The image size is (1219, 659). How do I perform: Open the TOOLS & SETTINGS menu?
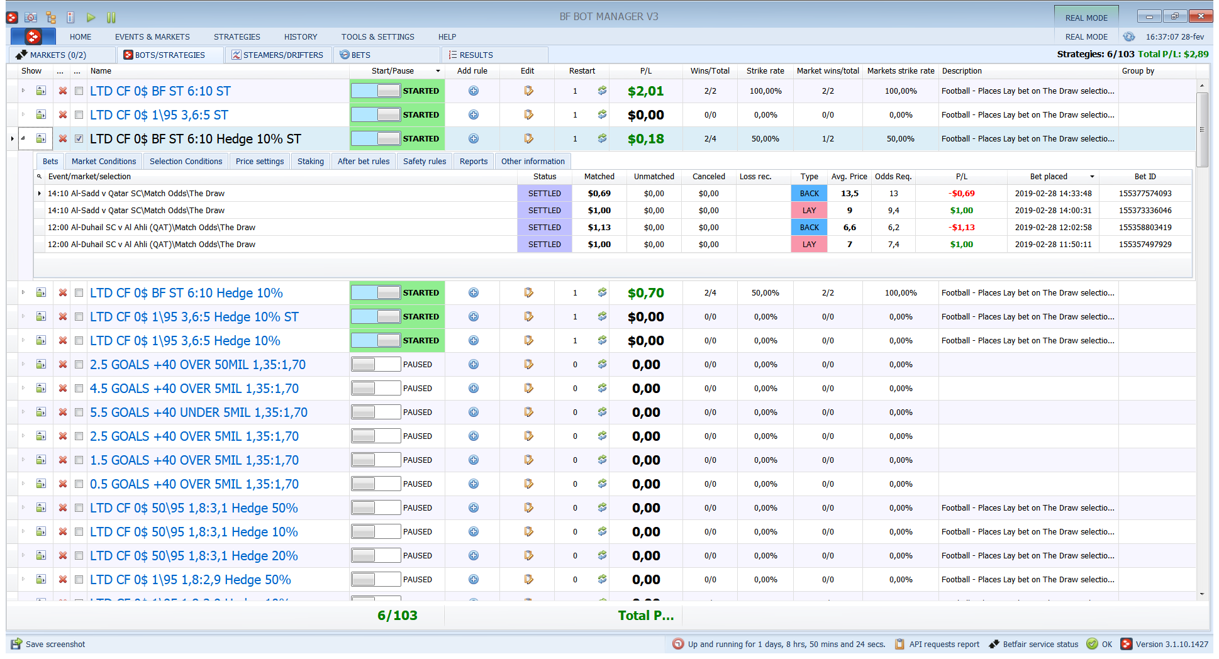pyautogui.click(x=377, y=37)
